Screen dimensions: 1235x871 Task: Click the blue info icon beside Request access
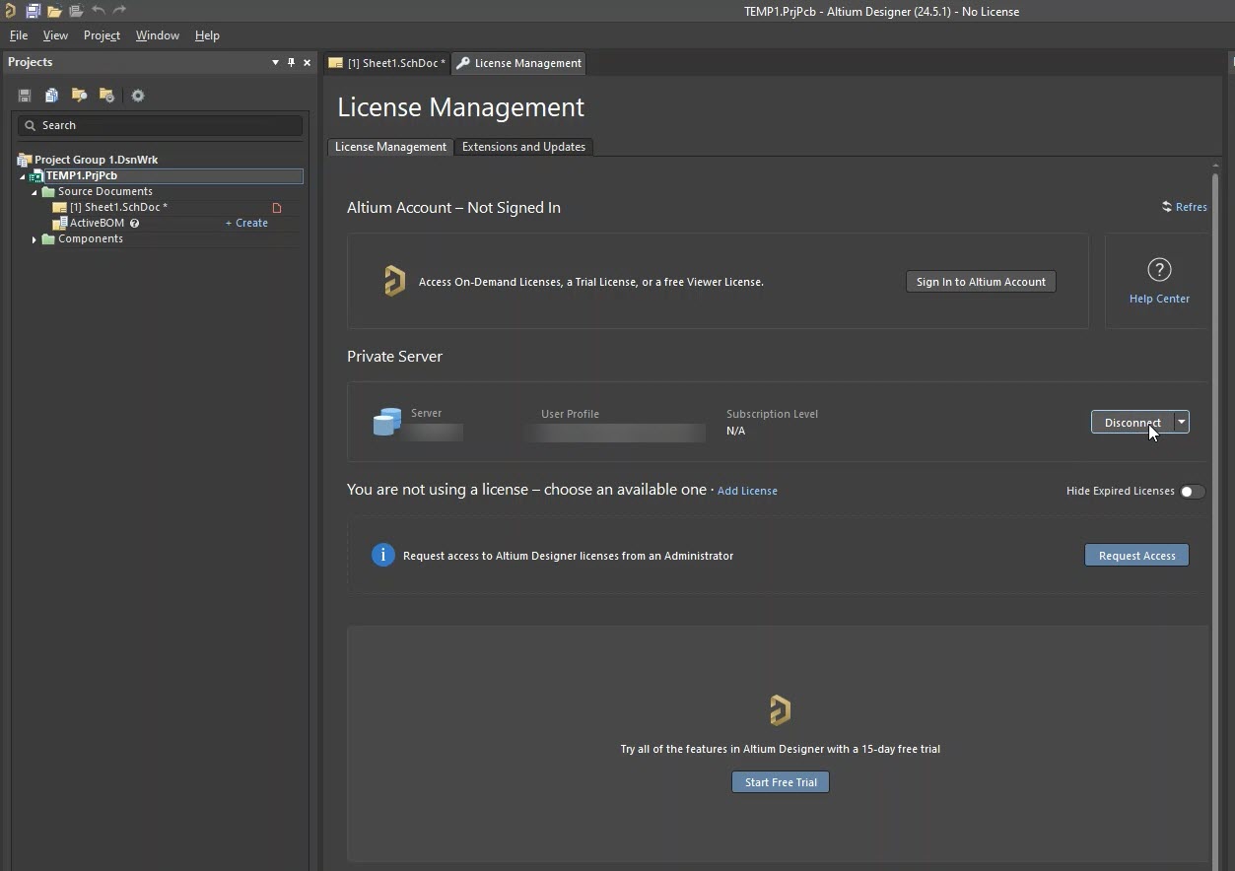[382, 555]
